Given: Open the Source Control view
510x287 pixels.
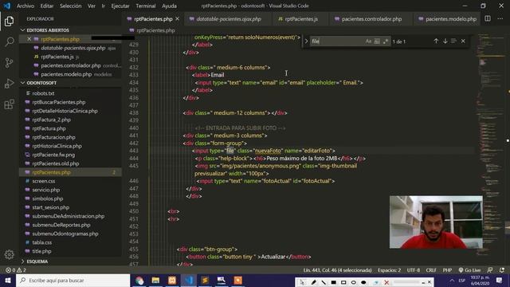Looking at the screenshot, I should coord(9,62).
